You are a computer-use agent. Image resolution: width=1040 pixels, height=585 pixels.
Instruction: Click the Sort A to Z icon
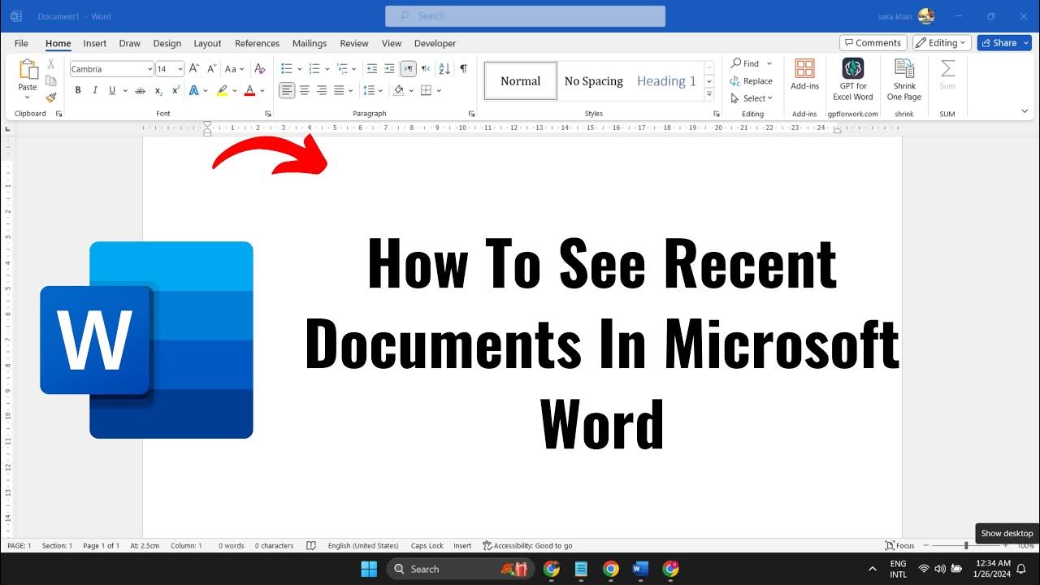click(444, 69)
